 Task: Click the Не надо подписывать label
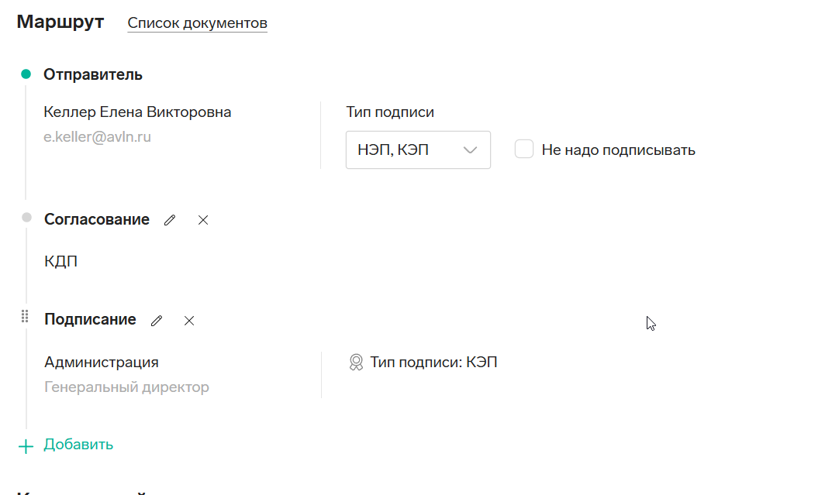click(618, 150)
